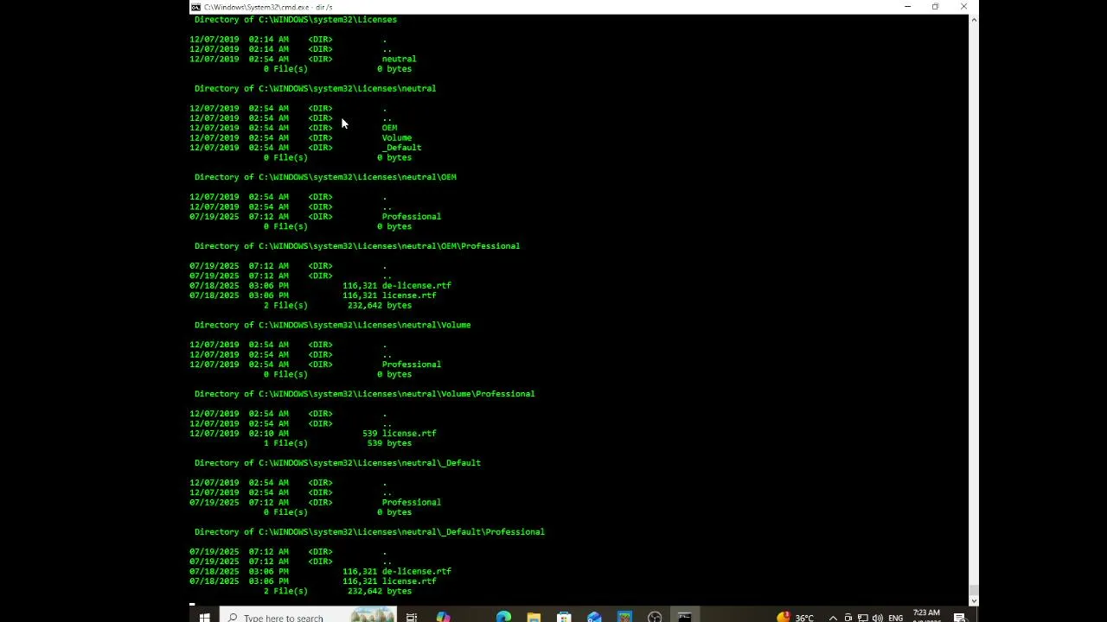Viewport: 1107px width, 622px height.
Task: Show hidden system tray icons
Action: (833, 617)
